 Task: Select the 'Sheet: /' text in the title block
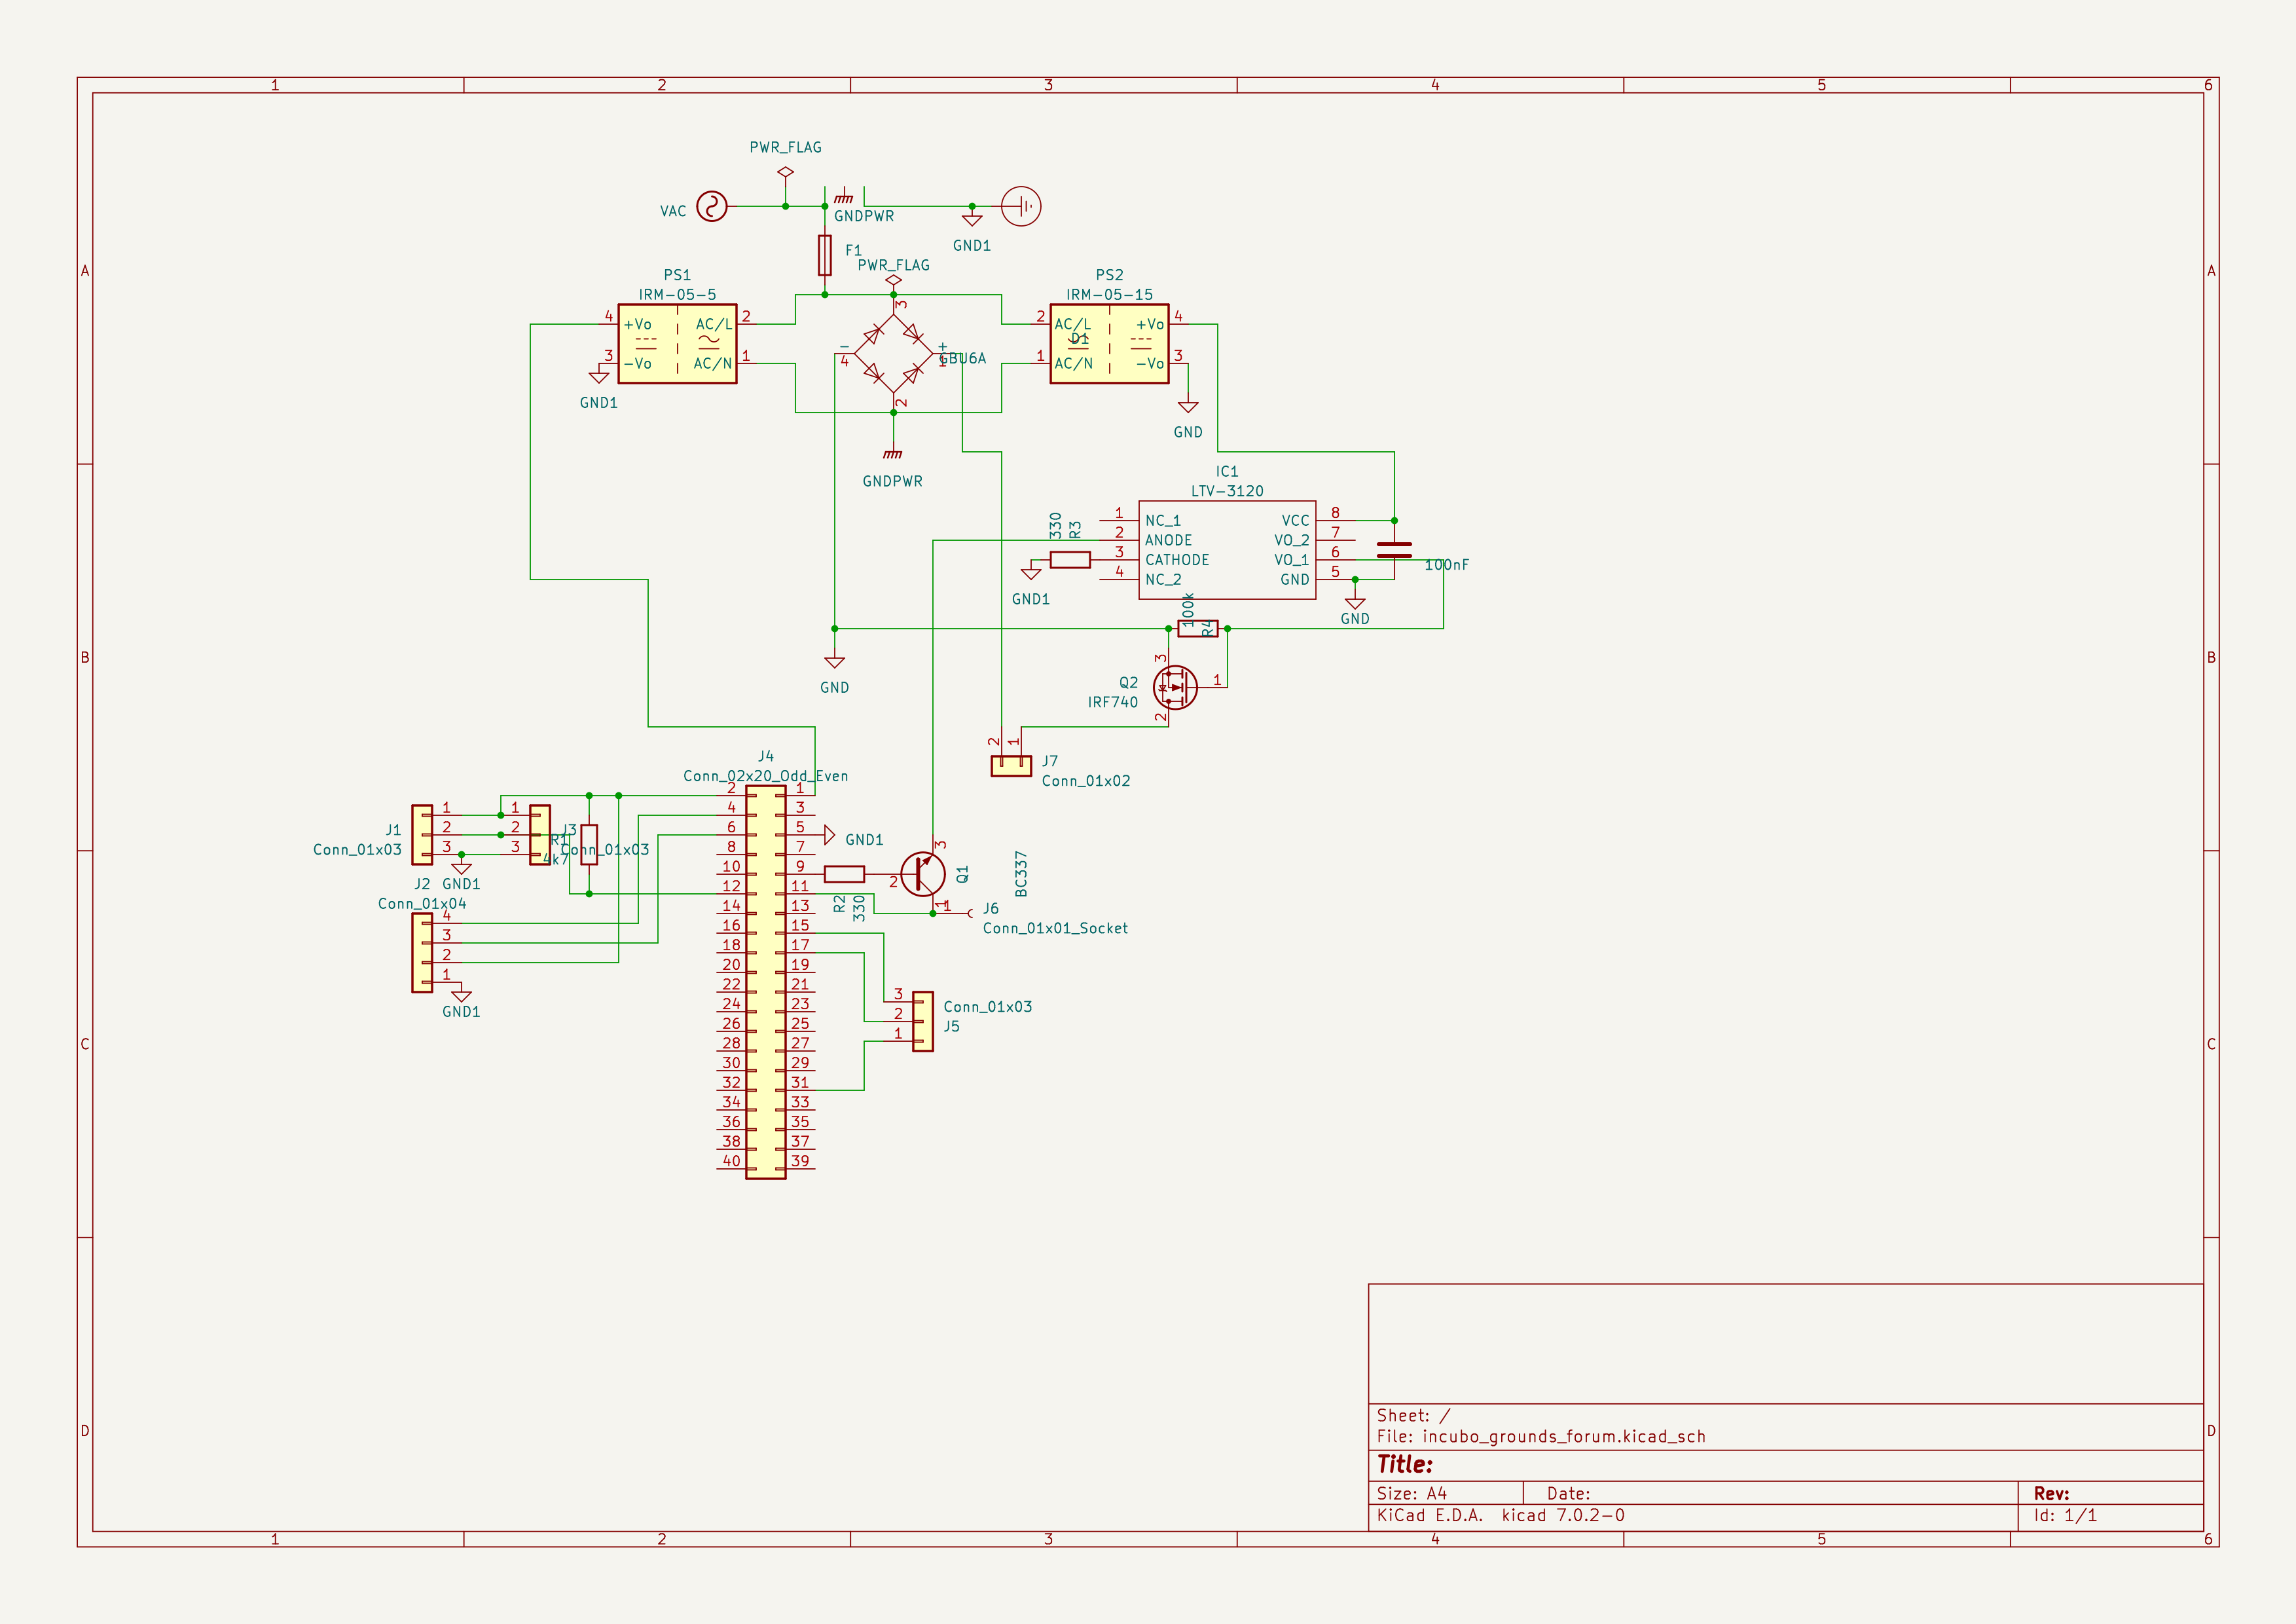point(1413,1416)
